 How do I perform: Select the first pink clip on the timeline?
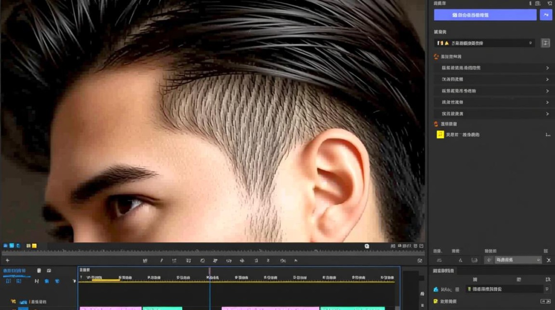tap(111, 308)
